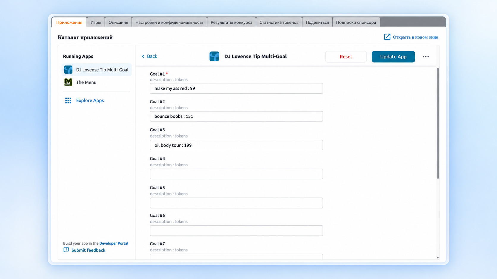This screenshot has width=497, height=279.
Task: Click Открыть в новом окне link
Action: (415, 37)
